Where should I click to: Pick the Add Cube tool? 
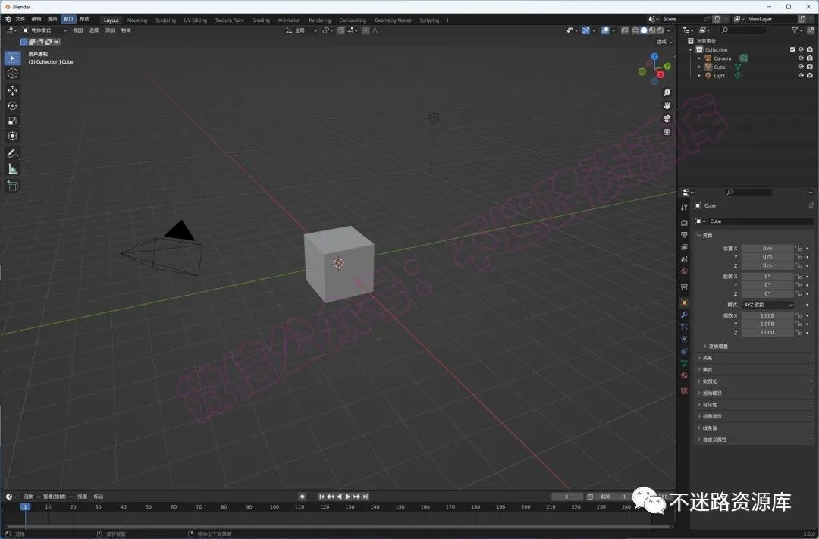coord(13,186)
